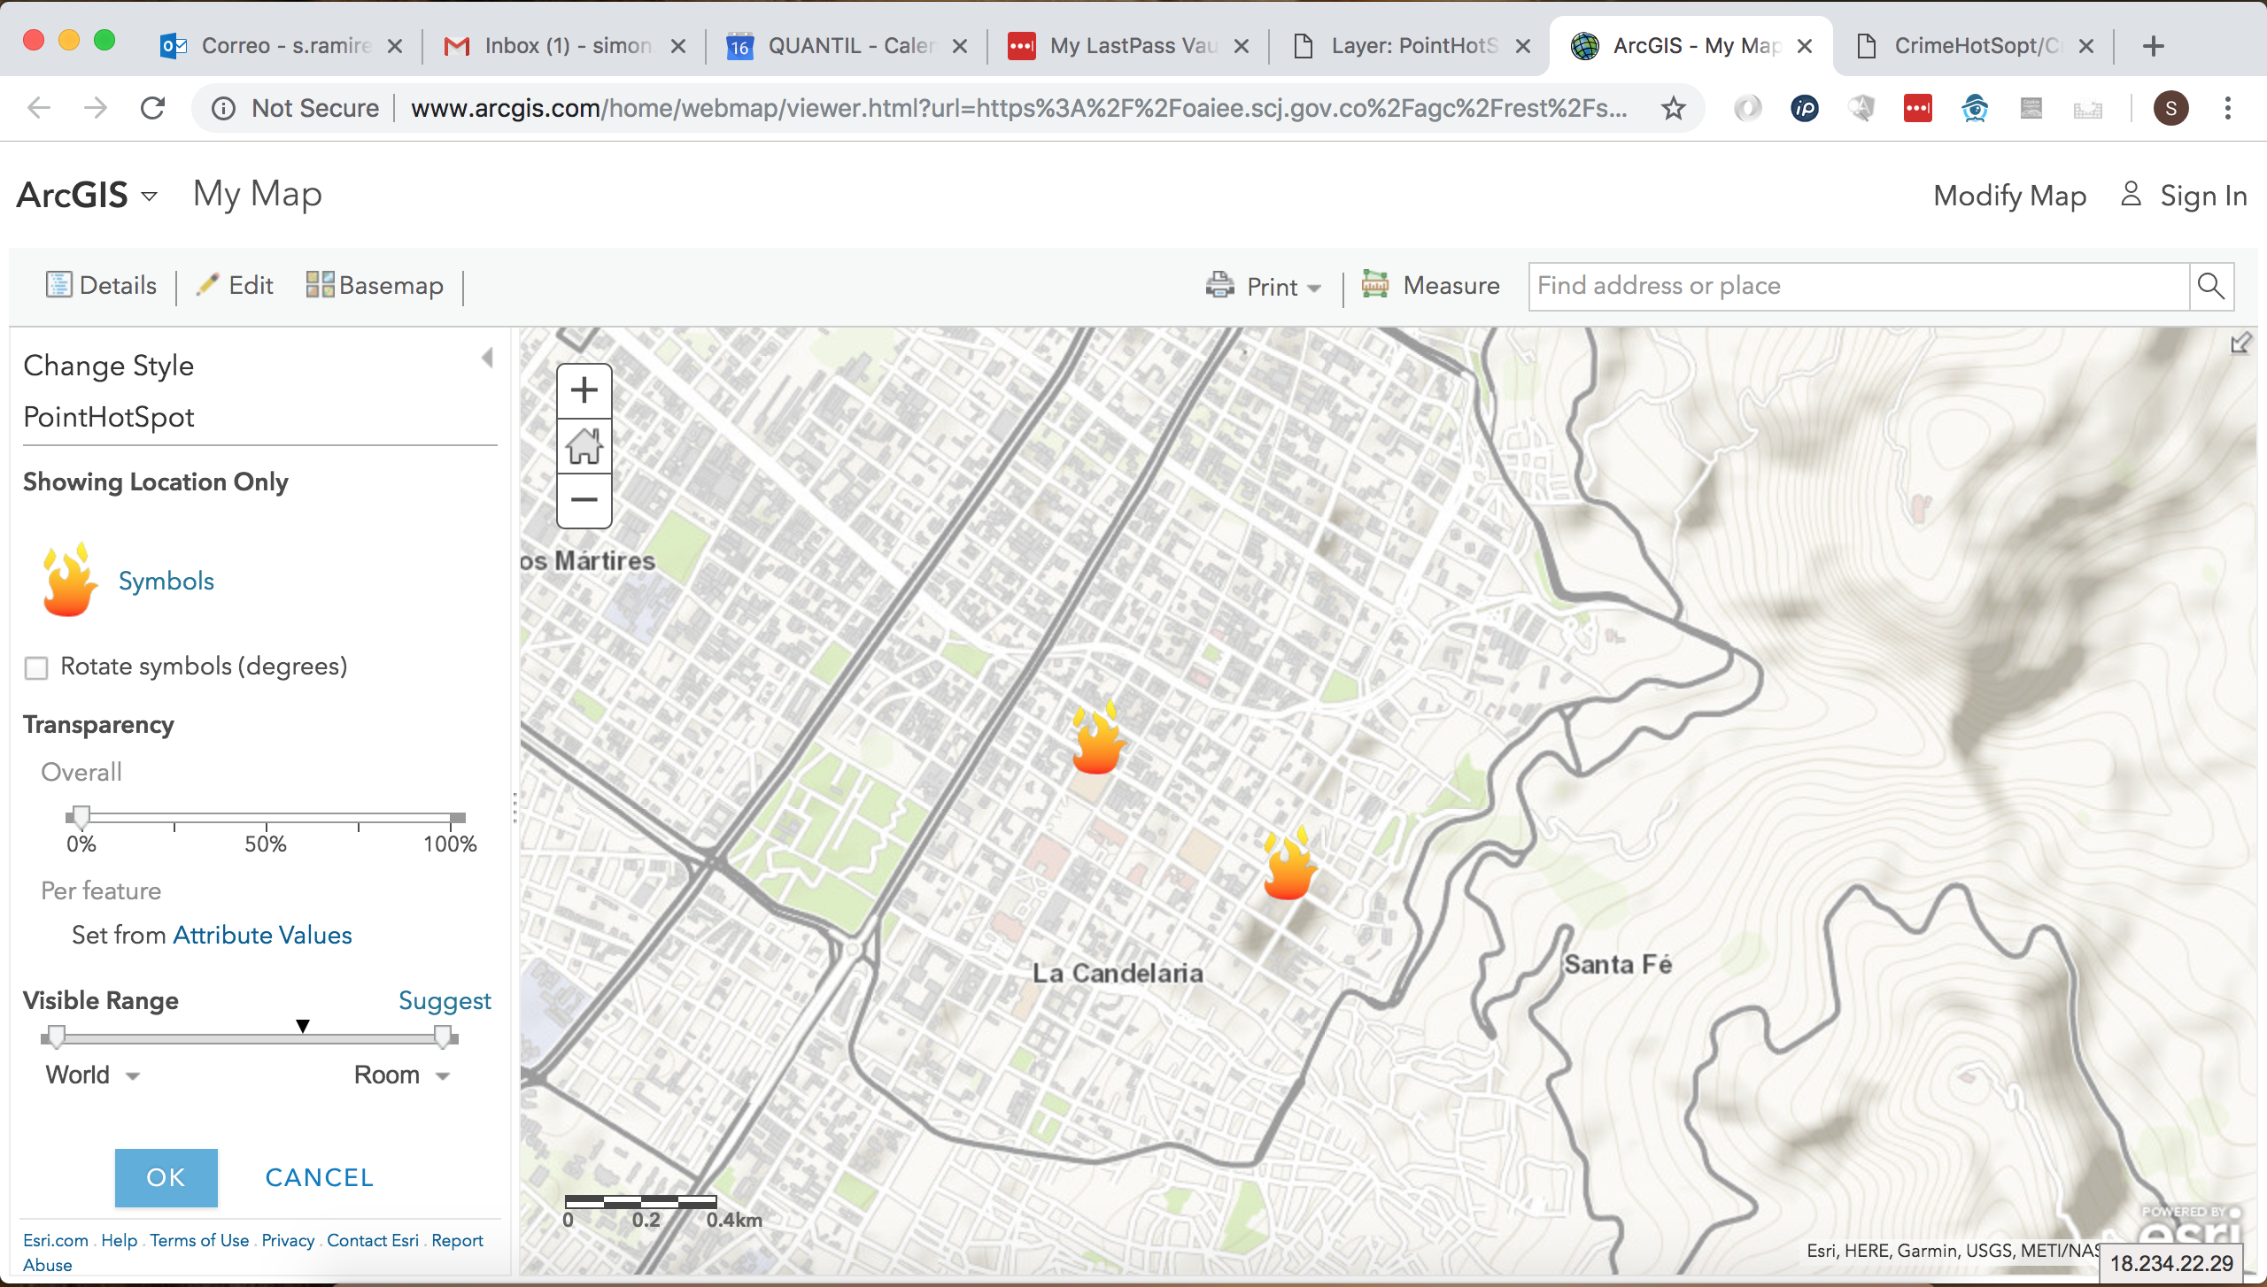Reload the browser page
The width and height of the screenshot is (2267, 1287).
tap(153, 108)
